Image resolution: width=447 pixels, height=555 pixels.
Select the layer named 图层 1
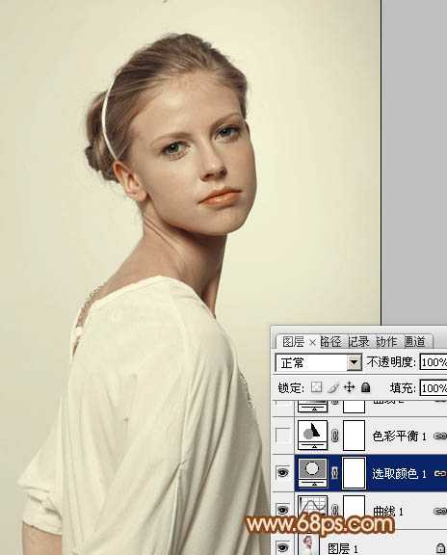(343, 548)
